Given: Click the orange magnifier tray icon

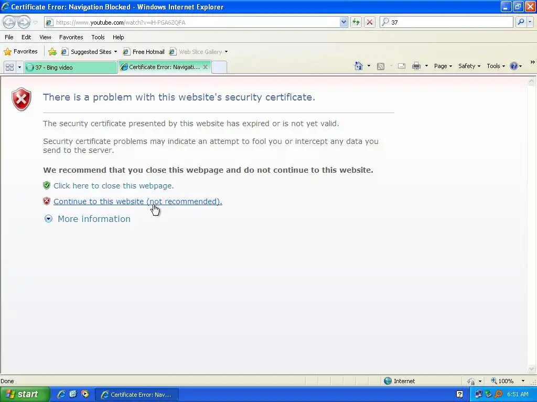Looking at the screenshot, I should click(498, 395).
